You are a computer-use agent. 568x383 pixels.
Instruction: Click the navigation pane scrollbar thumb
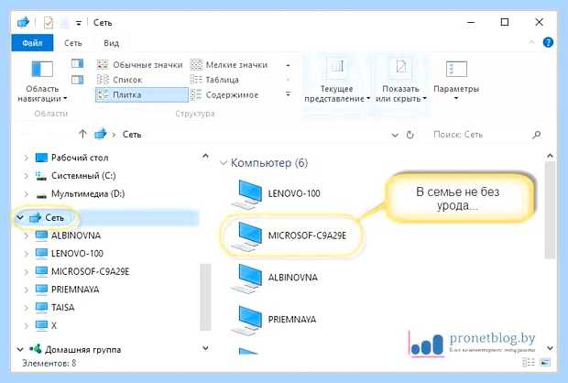(205, 297)
